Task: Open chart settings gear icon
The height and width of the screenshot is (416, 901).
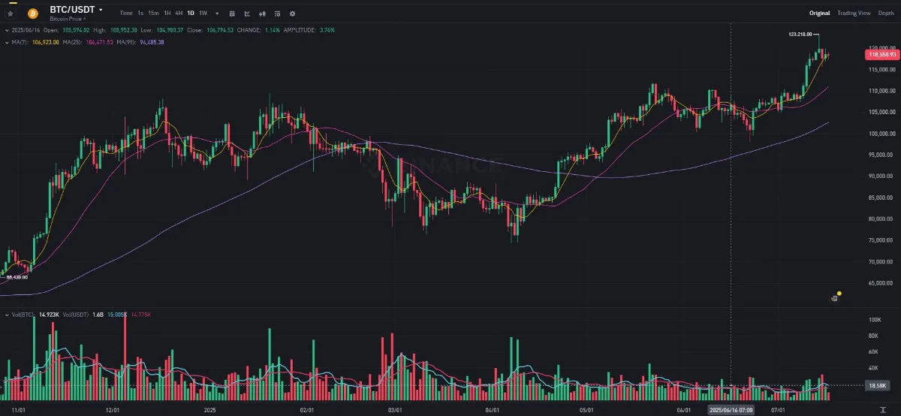Action: (x=292, y=14)
